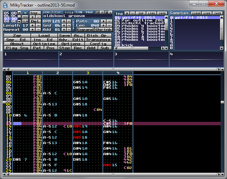Toggle the H button beside PEAK
The width and height of the screenshot is (227, 179).
(x=107, y=12)
